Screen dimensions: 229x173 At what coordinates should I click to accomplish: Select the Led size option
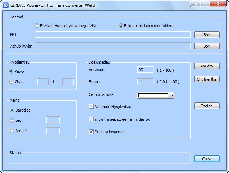point(12,120)
